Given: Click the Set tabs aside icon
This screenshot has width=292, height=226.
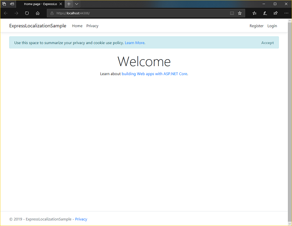Looking at the screenshot, I should (12, 4).
